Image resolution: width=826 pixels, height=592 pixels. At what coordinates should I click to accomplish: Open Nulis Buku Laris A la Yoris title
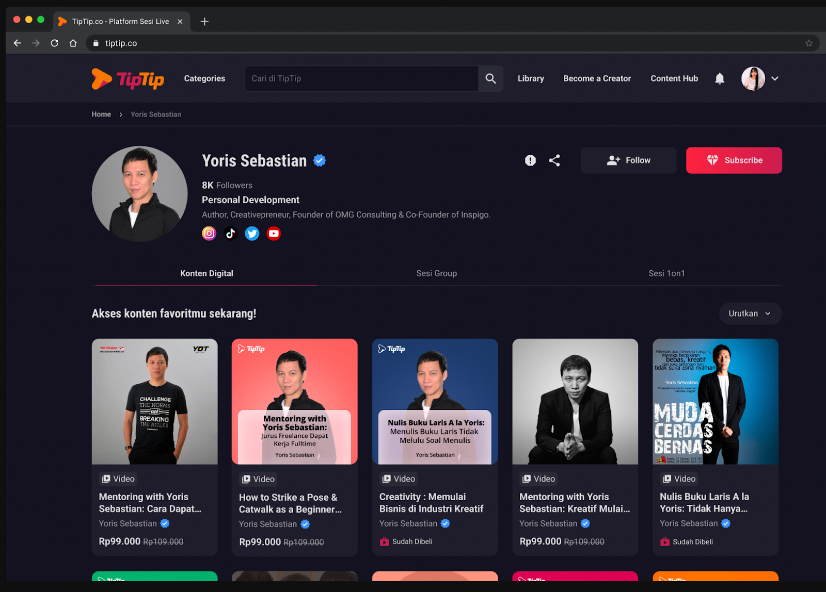(704, 503)
